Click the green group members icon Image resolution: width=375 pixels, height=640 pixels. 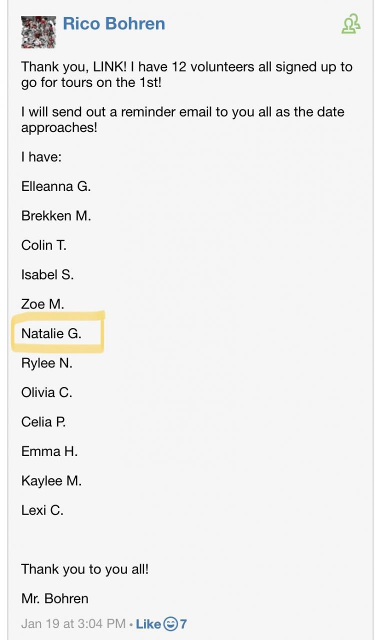[x=350, y=24]
